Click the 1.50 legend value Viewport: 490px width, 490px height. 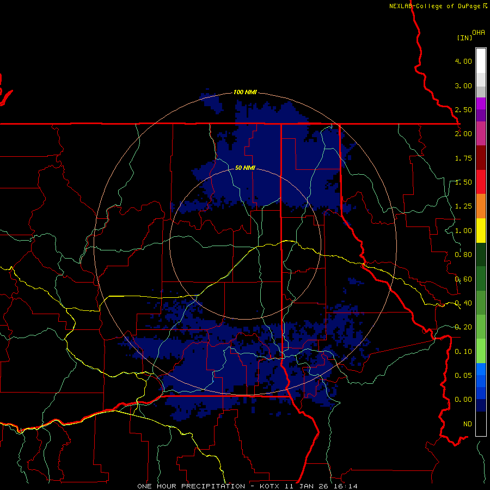463,182
